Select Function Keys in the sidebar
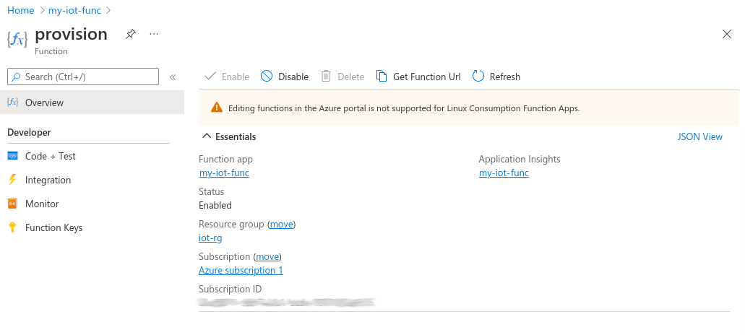Viewport: 745px width, 335px height. pos(53,227)
